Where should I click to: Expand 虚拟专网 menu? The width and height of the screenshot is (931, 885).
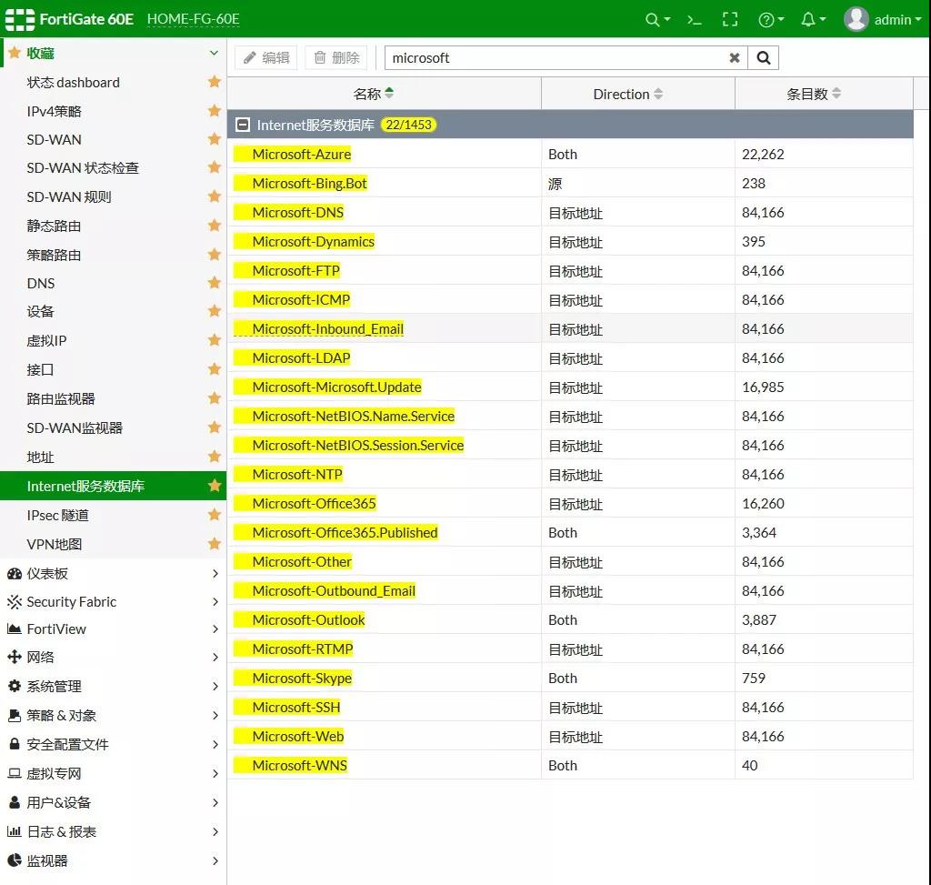pyautogui.click(x=113, y=773)
